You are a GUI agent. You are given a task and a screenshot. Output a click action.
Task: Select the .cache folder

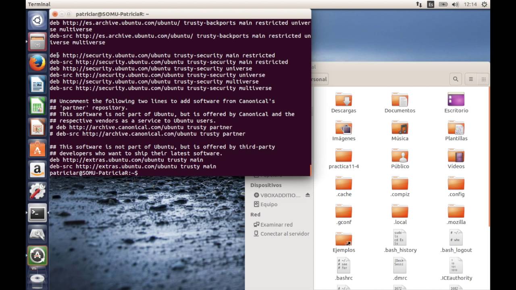tap(343, 187)
